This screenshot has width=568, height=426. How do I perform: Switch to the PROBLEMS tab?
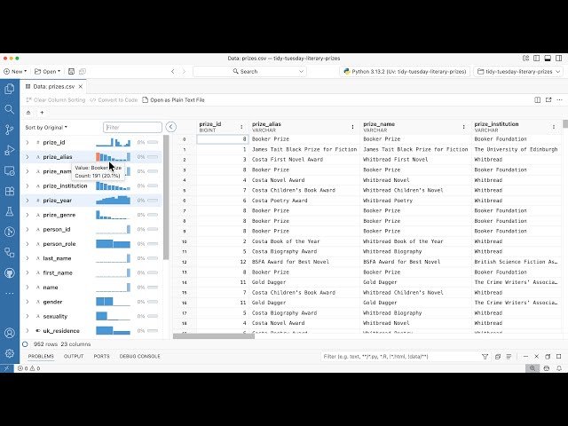tap(41, 357)
